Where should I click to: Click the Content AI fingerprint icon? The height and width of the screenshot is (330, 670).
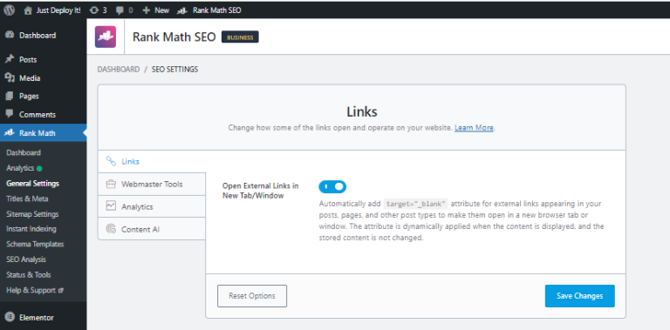(x=111, y=229)
